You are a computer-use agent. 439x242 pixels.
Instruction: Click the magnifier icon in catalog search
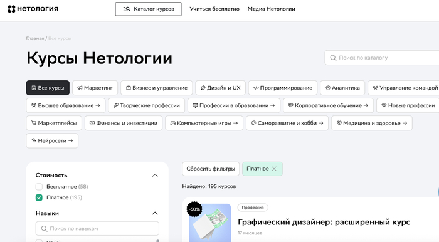pyautogui.click(x=333, y=58)
